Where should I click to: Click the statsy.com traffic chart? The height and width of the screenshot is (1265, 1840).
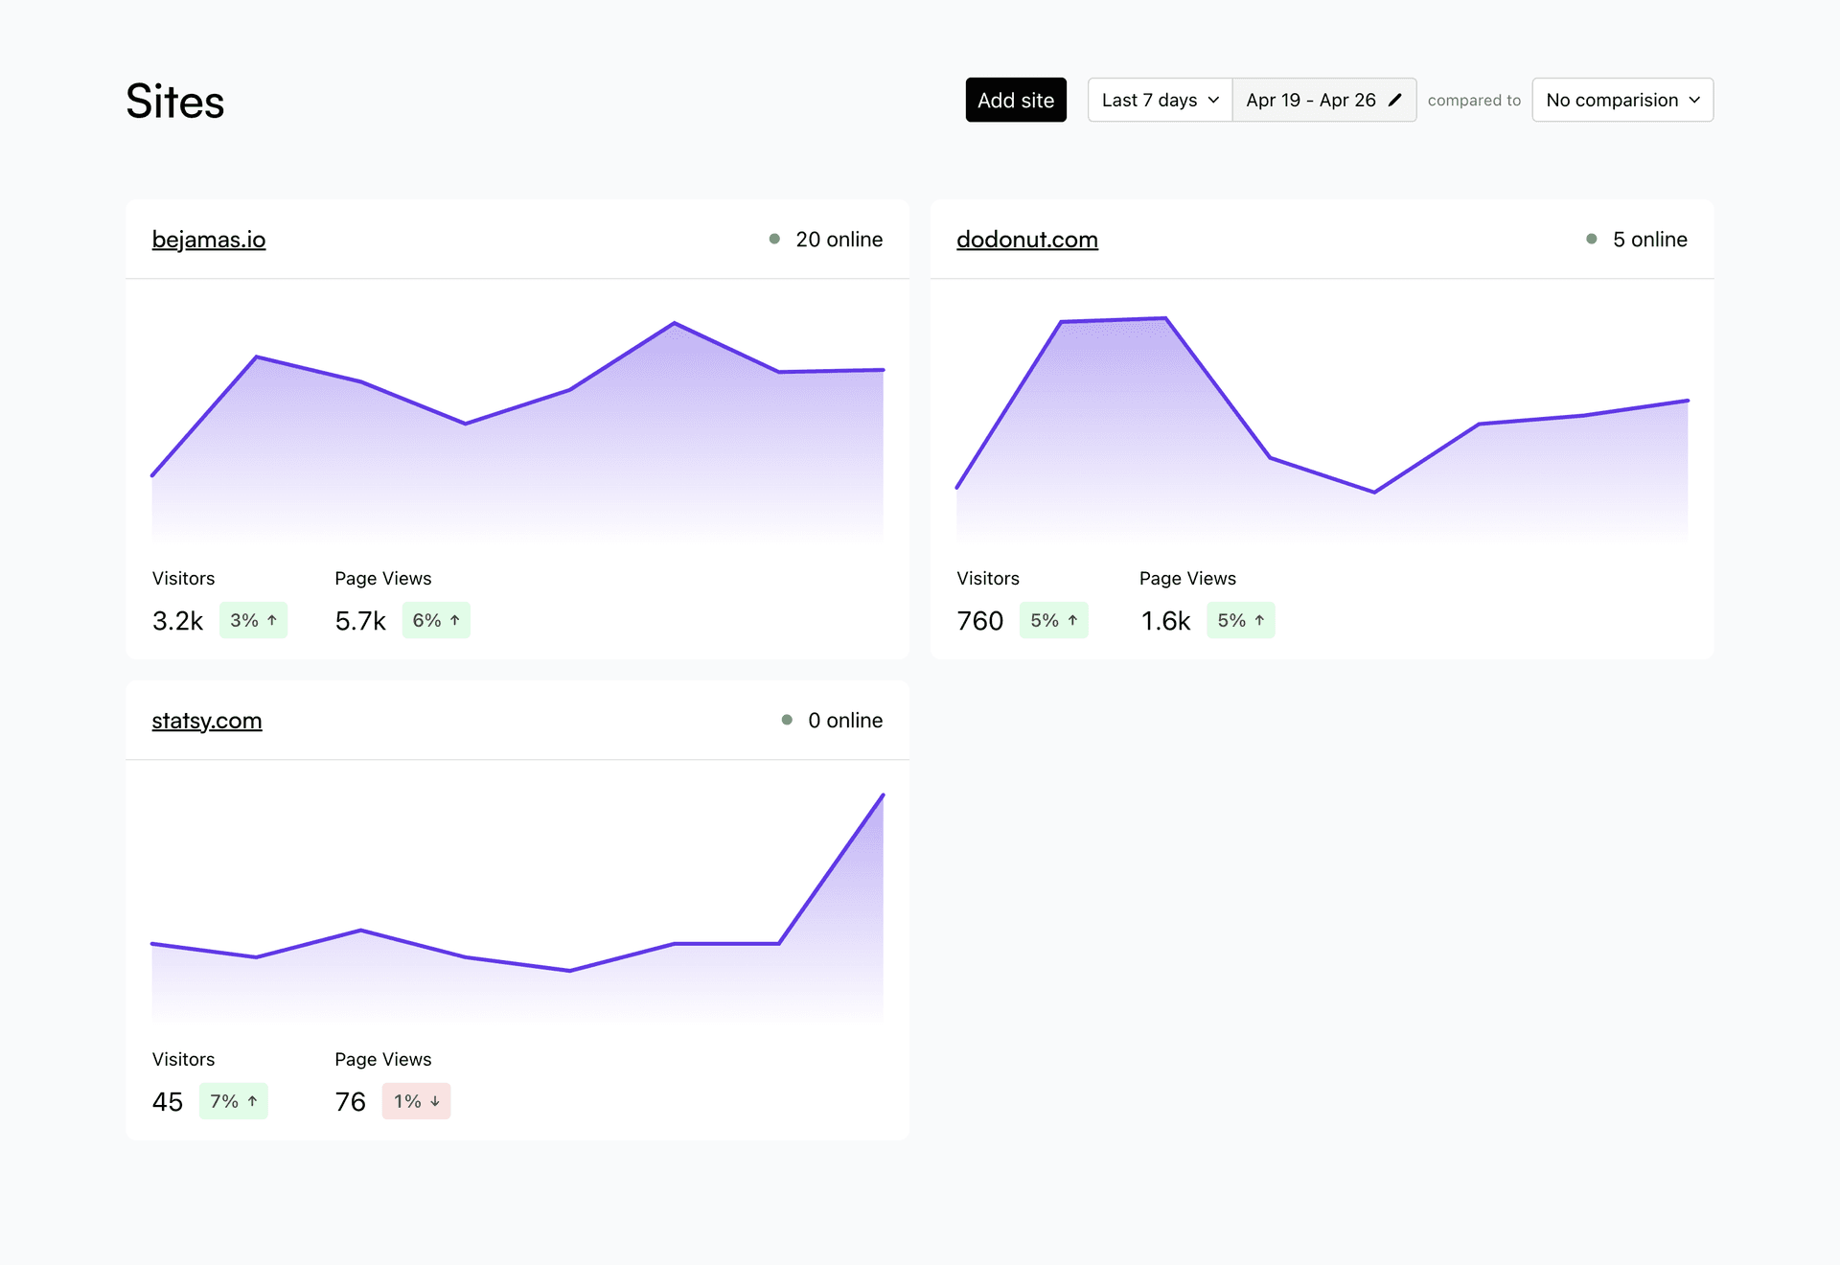[517, 906]
